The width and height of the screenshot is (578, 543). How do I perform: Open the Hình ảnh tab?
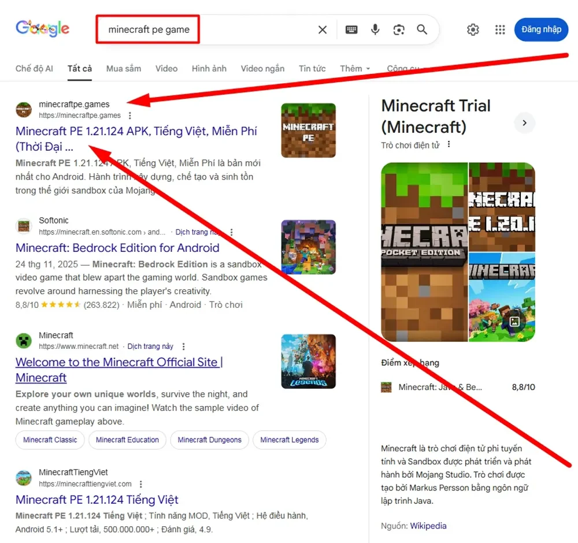(x=209, y=69)
